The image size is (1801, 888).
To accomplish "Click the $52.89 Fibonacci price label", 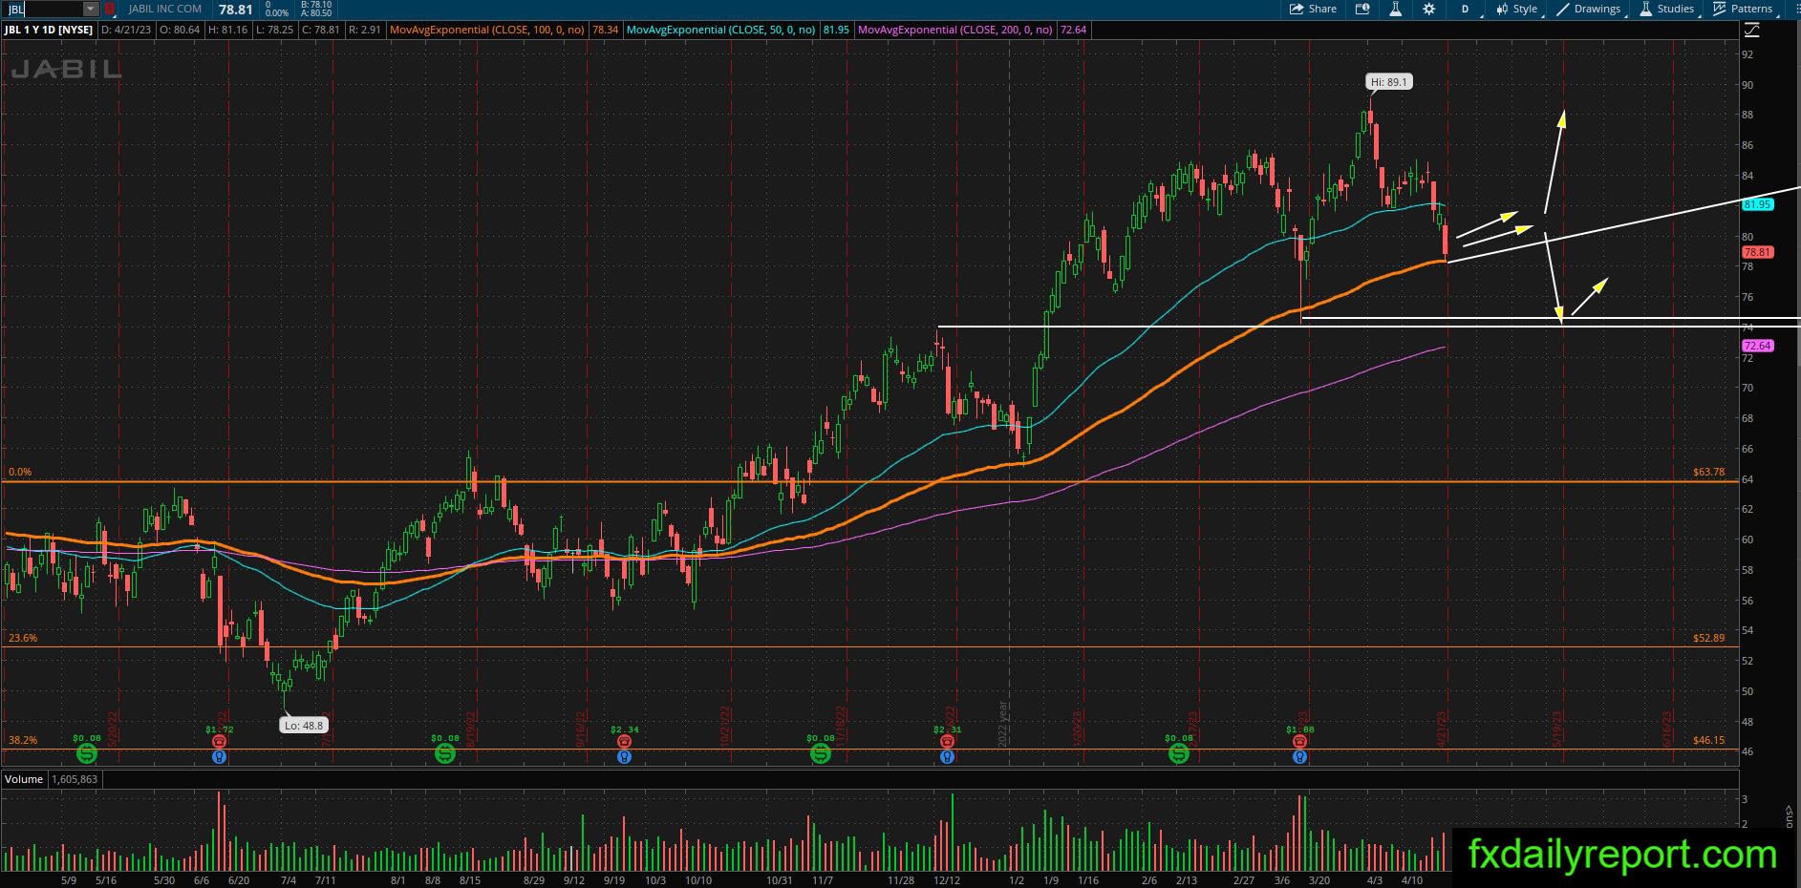I will click(x=1708, y=638).
